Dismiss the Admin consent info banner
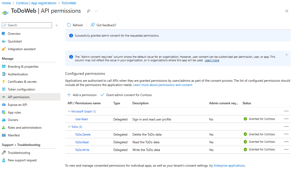 286,55
